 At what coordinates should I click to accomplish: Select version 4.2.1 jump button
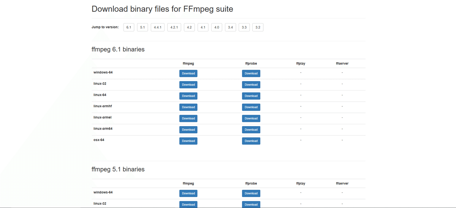point(174,27)
